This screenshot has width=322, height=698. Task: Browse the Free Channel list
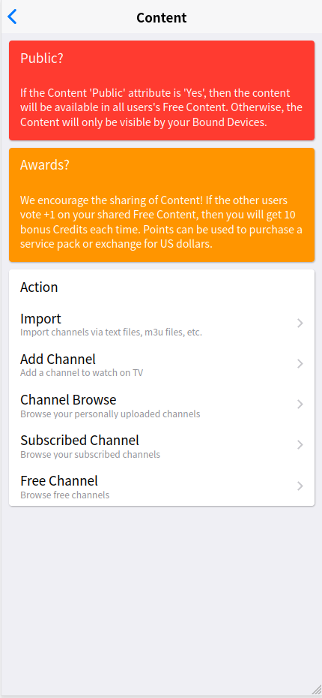(x=162, y=486)
